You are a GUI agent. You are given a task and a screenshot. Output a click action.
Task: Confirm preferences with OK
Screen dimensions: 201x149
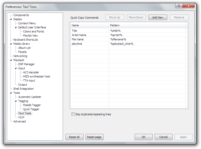pyautogui.click(x=143, y=137)
